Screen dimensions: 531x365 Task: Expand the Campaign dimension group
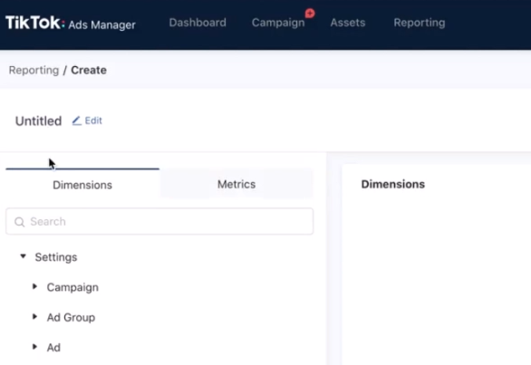[34, 286]
